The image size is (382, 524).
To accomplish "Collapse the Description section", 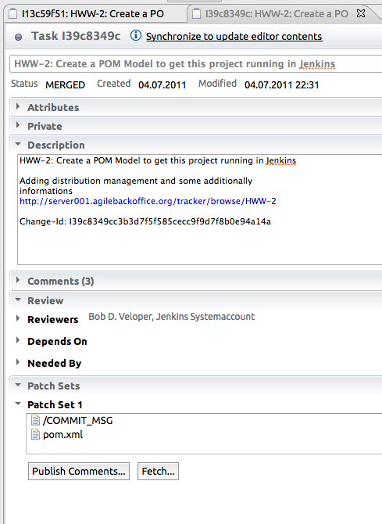I will click(x=18, y=145).
